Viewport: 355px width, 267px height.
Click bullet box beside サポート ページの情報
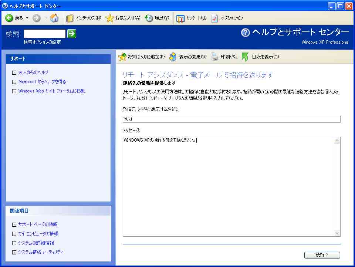click(x=14, y=224)
